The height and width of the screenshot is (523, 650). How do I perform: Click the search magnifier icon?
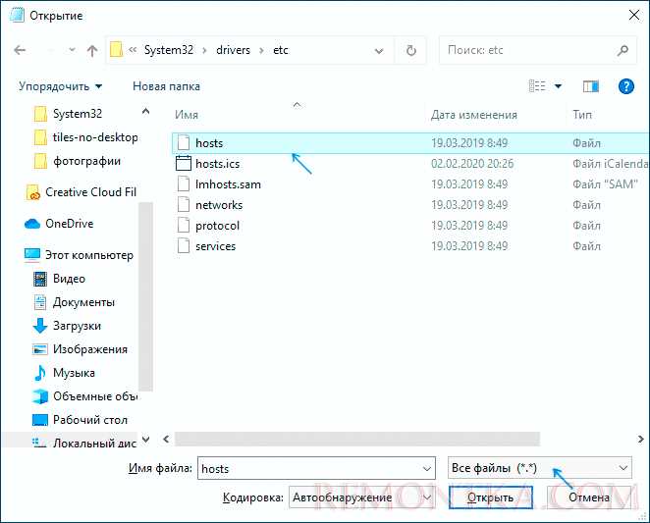click(623, 51)
